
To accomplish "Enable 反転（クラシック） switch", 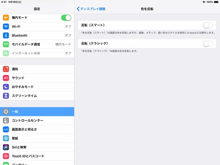I will [x=208, y=44].
